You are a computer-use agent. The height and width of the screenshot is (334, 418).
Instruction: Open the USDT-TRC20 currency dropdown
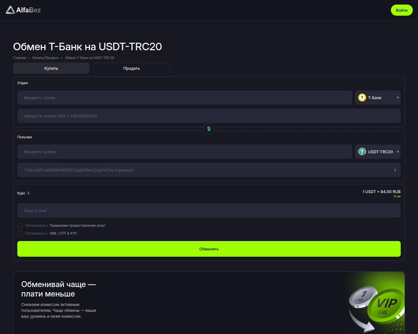point(378,152)
